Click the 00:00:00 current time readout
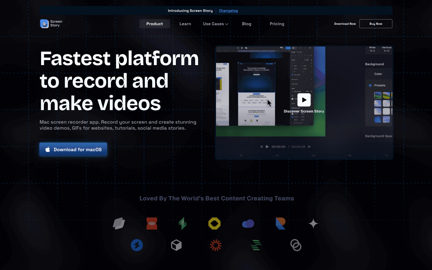This screenshot has width=432, height=270. 278,147
